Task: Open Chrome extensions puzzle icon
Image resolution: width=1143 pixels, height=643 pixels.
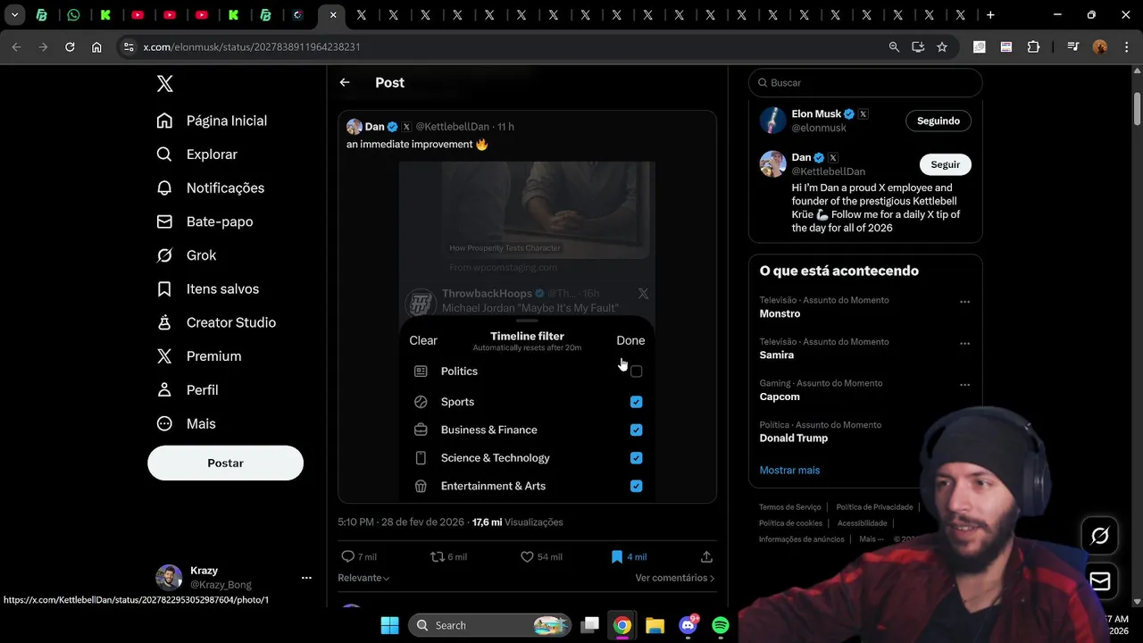Action: tap(1033, 46)
